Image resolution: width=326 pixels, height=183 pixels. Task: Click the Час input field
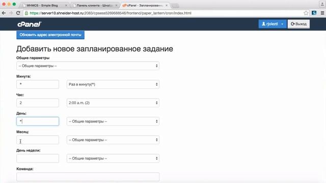(x=38, y=103)
